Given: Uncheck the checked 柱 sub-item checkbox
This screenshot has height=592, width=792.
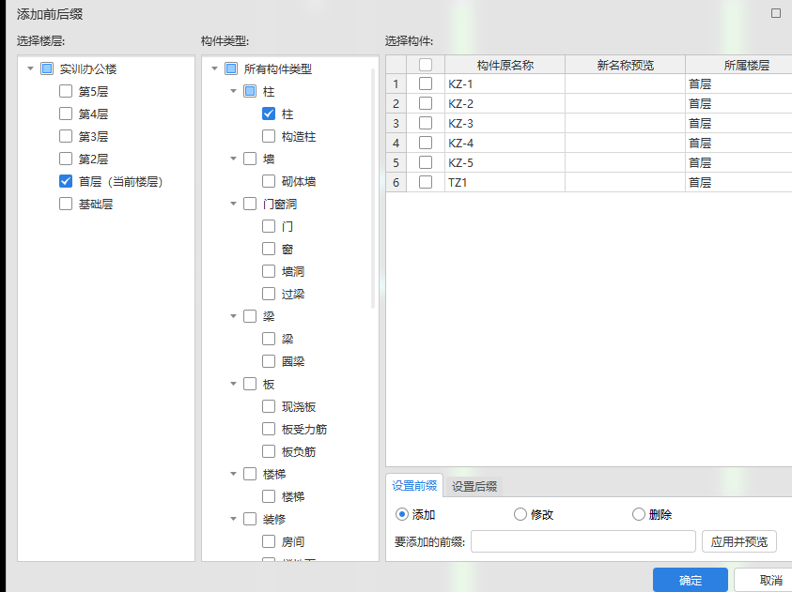Looking at the screenshot, I should [x=269, y=114].
